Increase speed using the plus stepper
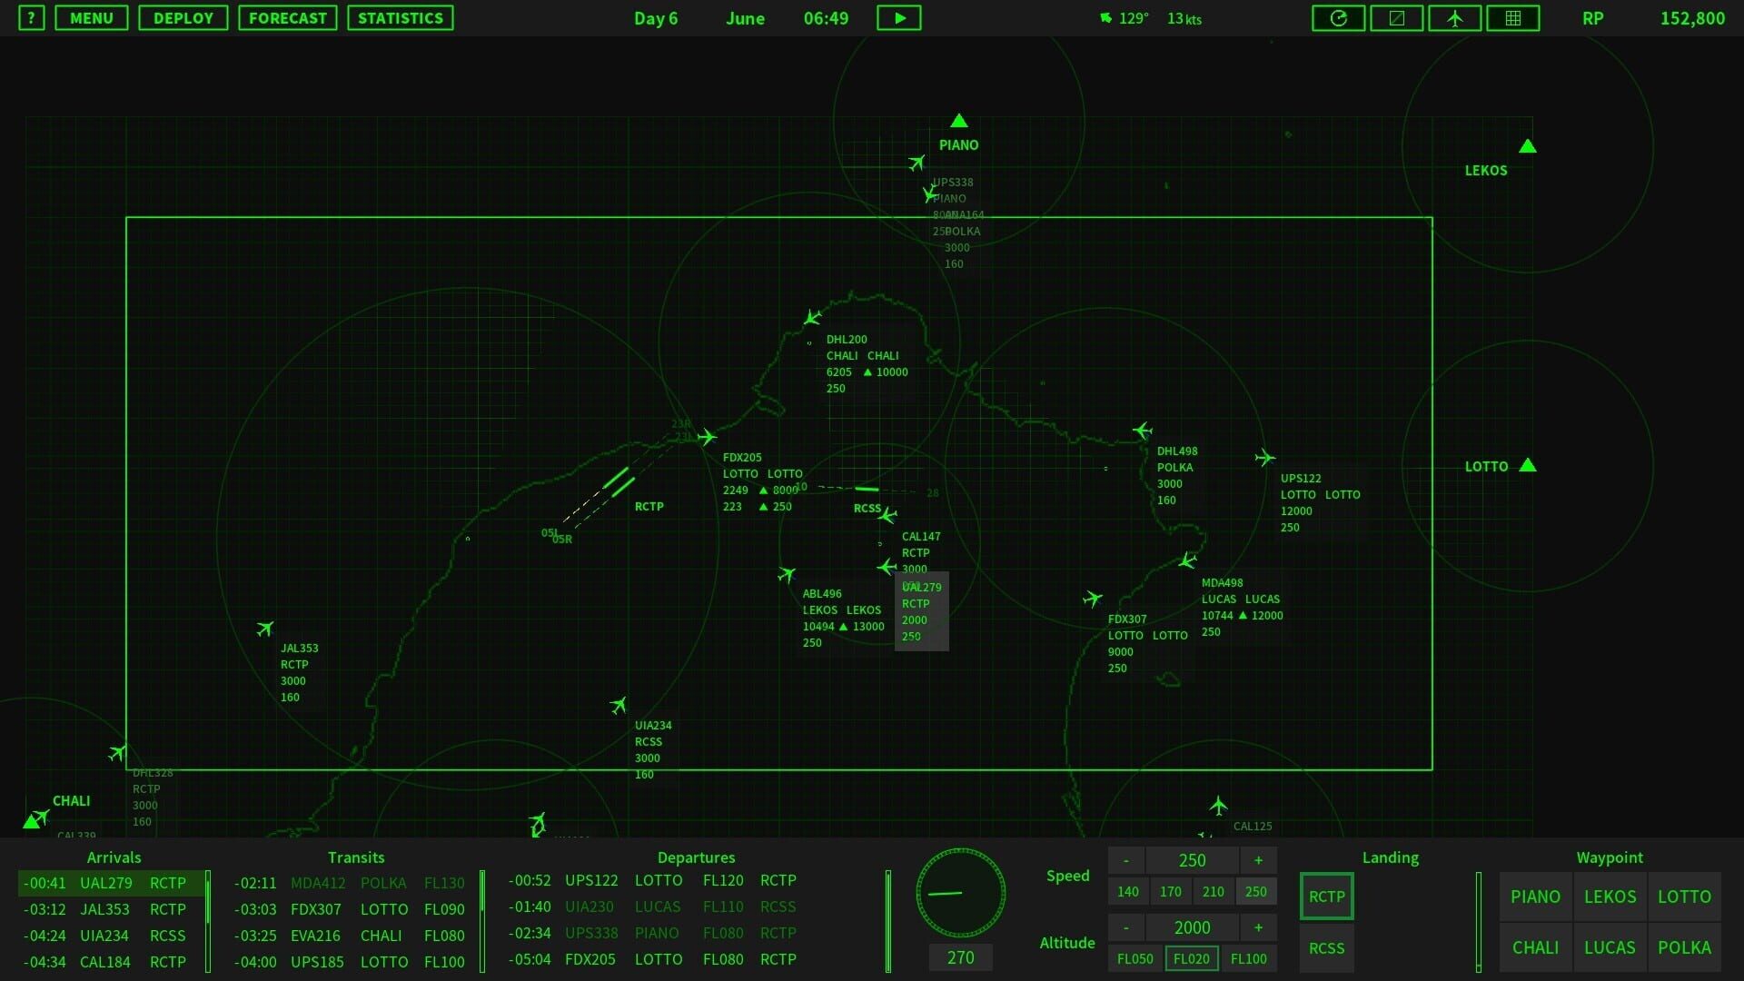1744x981 pixels. click(x=1258, y=860)
